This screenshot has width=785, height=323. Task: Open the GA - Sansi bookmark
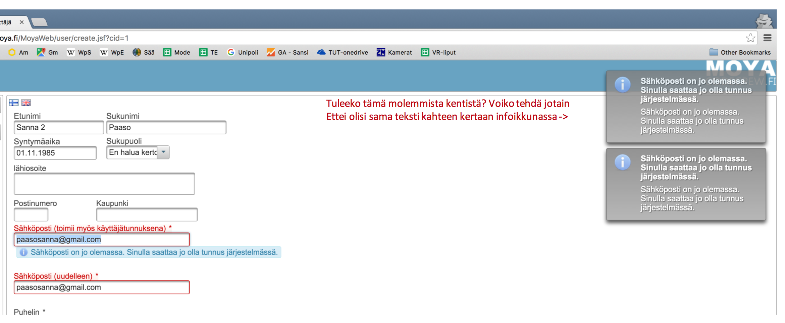(287, 52)
